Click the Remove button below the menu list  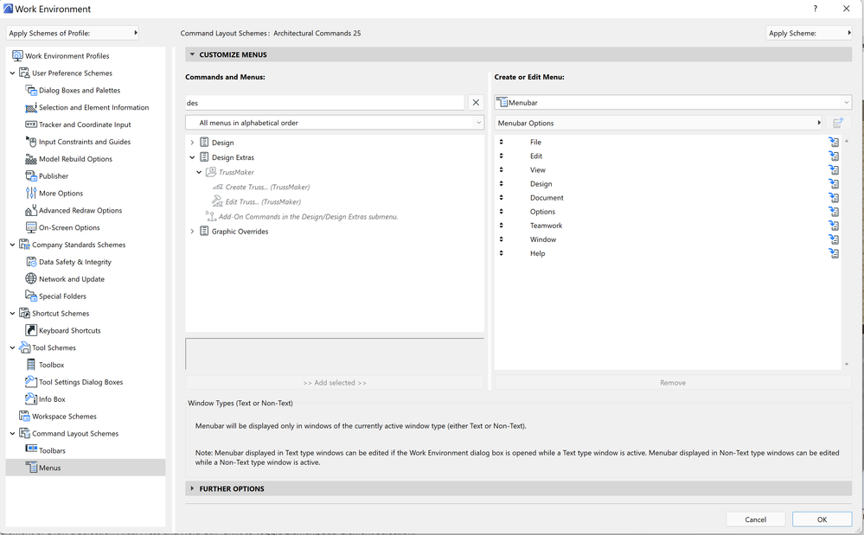[672, 382]
